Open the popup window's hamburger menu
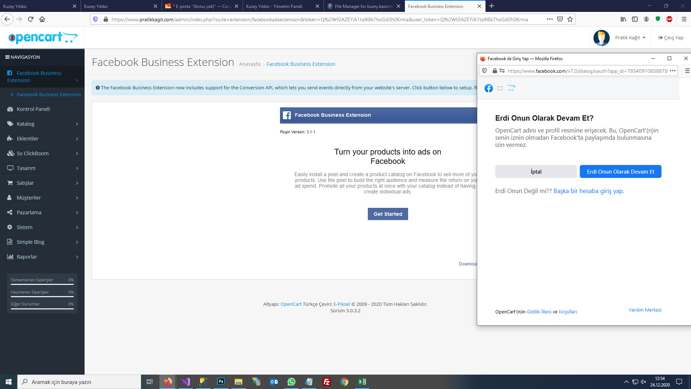Image resolution: width=691 pixels, height=389 pixels. tap(687, 71)
